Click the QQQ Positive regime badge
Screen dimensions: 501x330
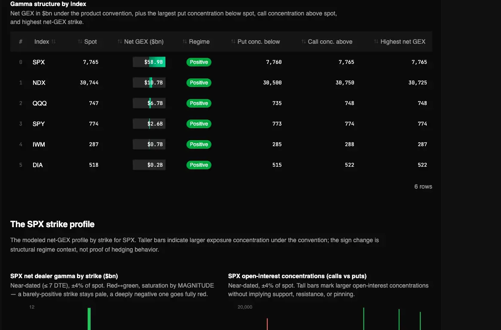199,103
